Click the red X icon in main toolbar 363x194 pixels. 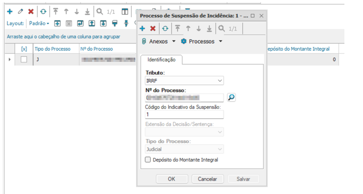click(31, 11)
